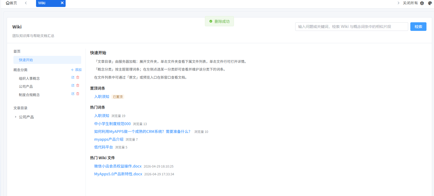Open the theme palette icon
The height and width of the screenshot is (196, 434).
(x=430, y=3)
